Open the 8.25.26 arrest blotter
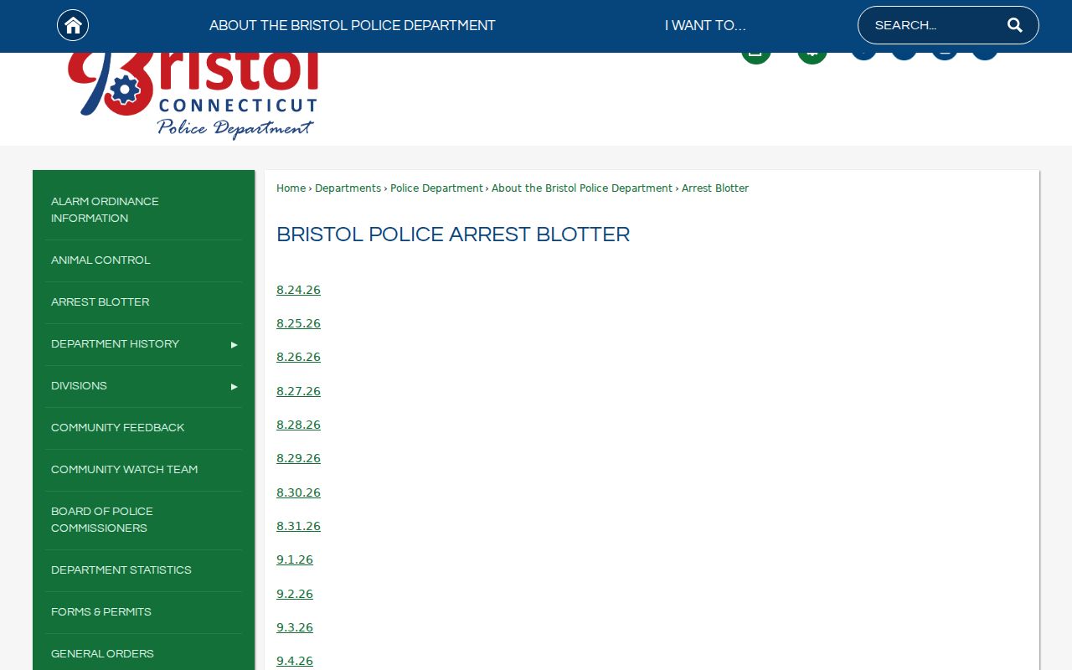Image resolution: width=1072 pixels, height=670 pixels. (x=298, y=324)
